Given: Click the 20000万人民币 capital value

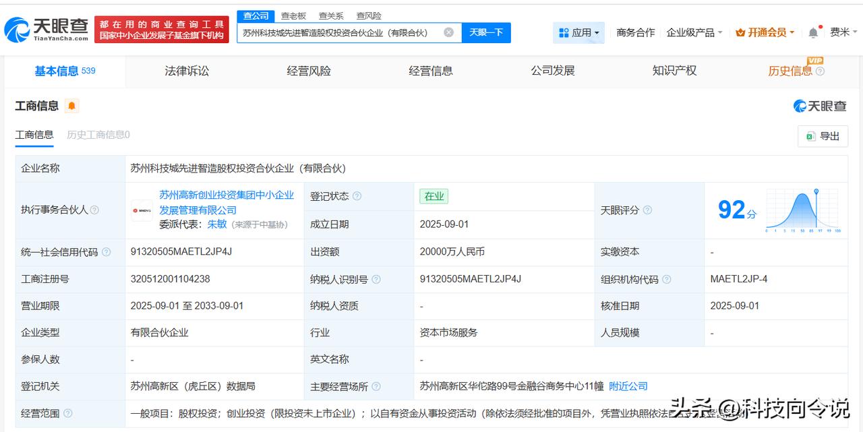Looking at the screenshot, I should (452, 251).
